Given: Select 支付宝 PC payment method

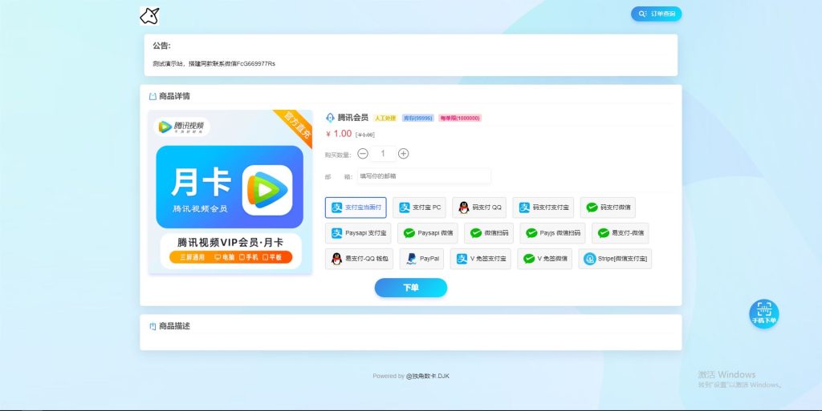Looking at the screenshot, I should [x=419, y=208].
